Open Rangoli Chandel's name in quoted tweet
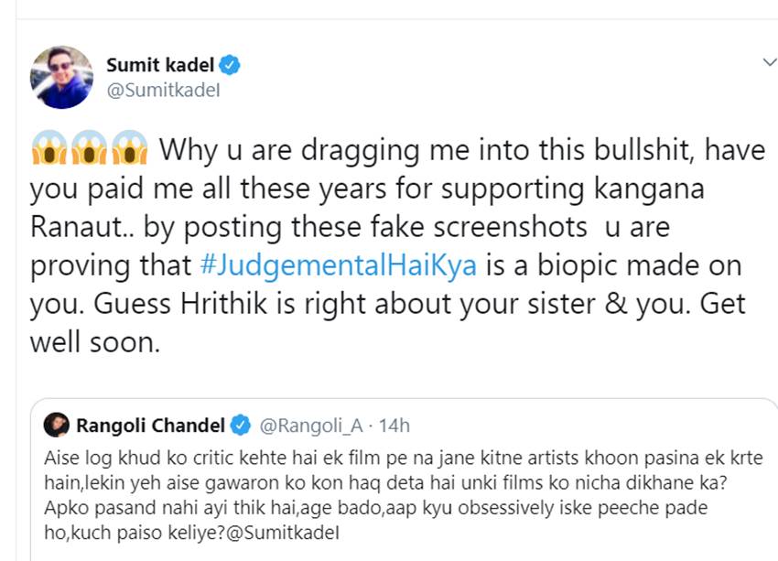Viewport: 778px width, 561px height. point(150,425)
